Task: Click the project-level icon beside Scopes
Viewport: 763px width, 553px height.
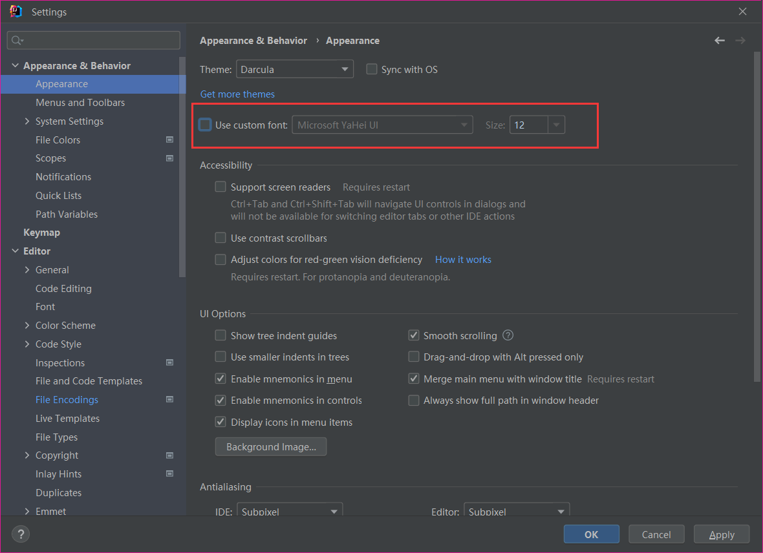Action: click(169, 158)
